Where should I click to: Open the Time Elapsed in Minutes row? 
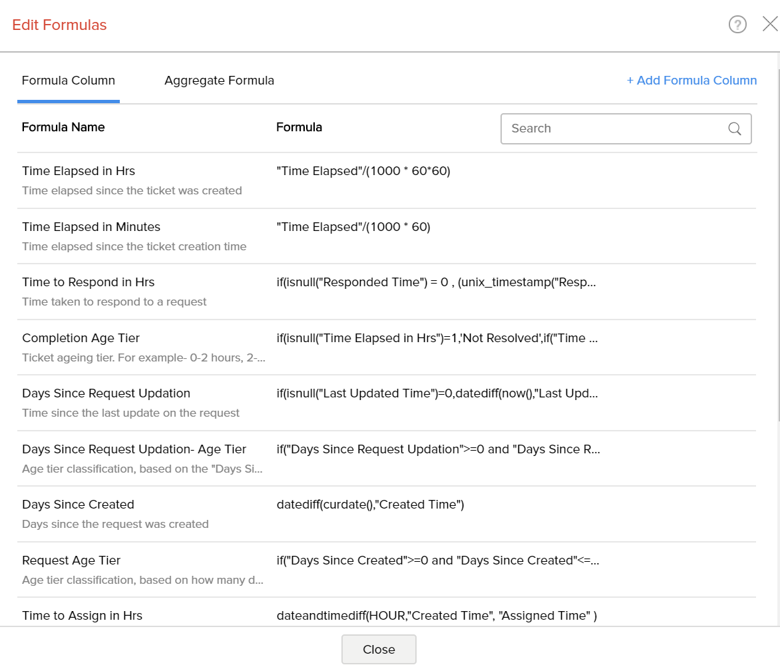91,227
